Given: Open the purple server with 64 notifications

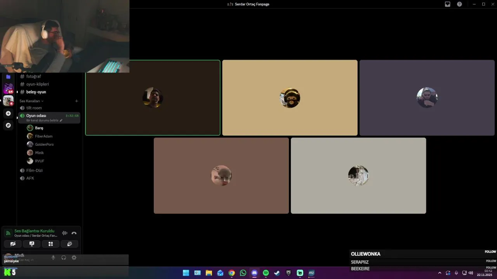Looking at the screenshot, I should point(8,88).
